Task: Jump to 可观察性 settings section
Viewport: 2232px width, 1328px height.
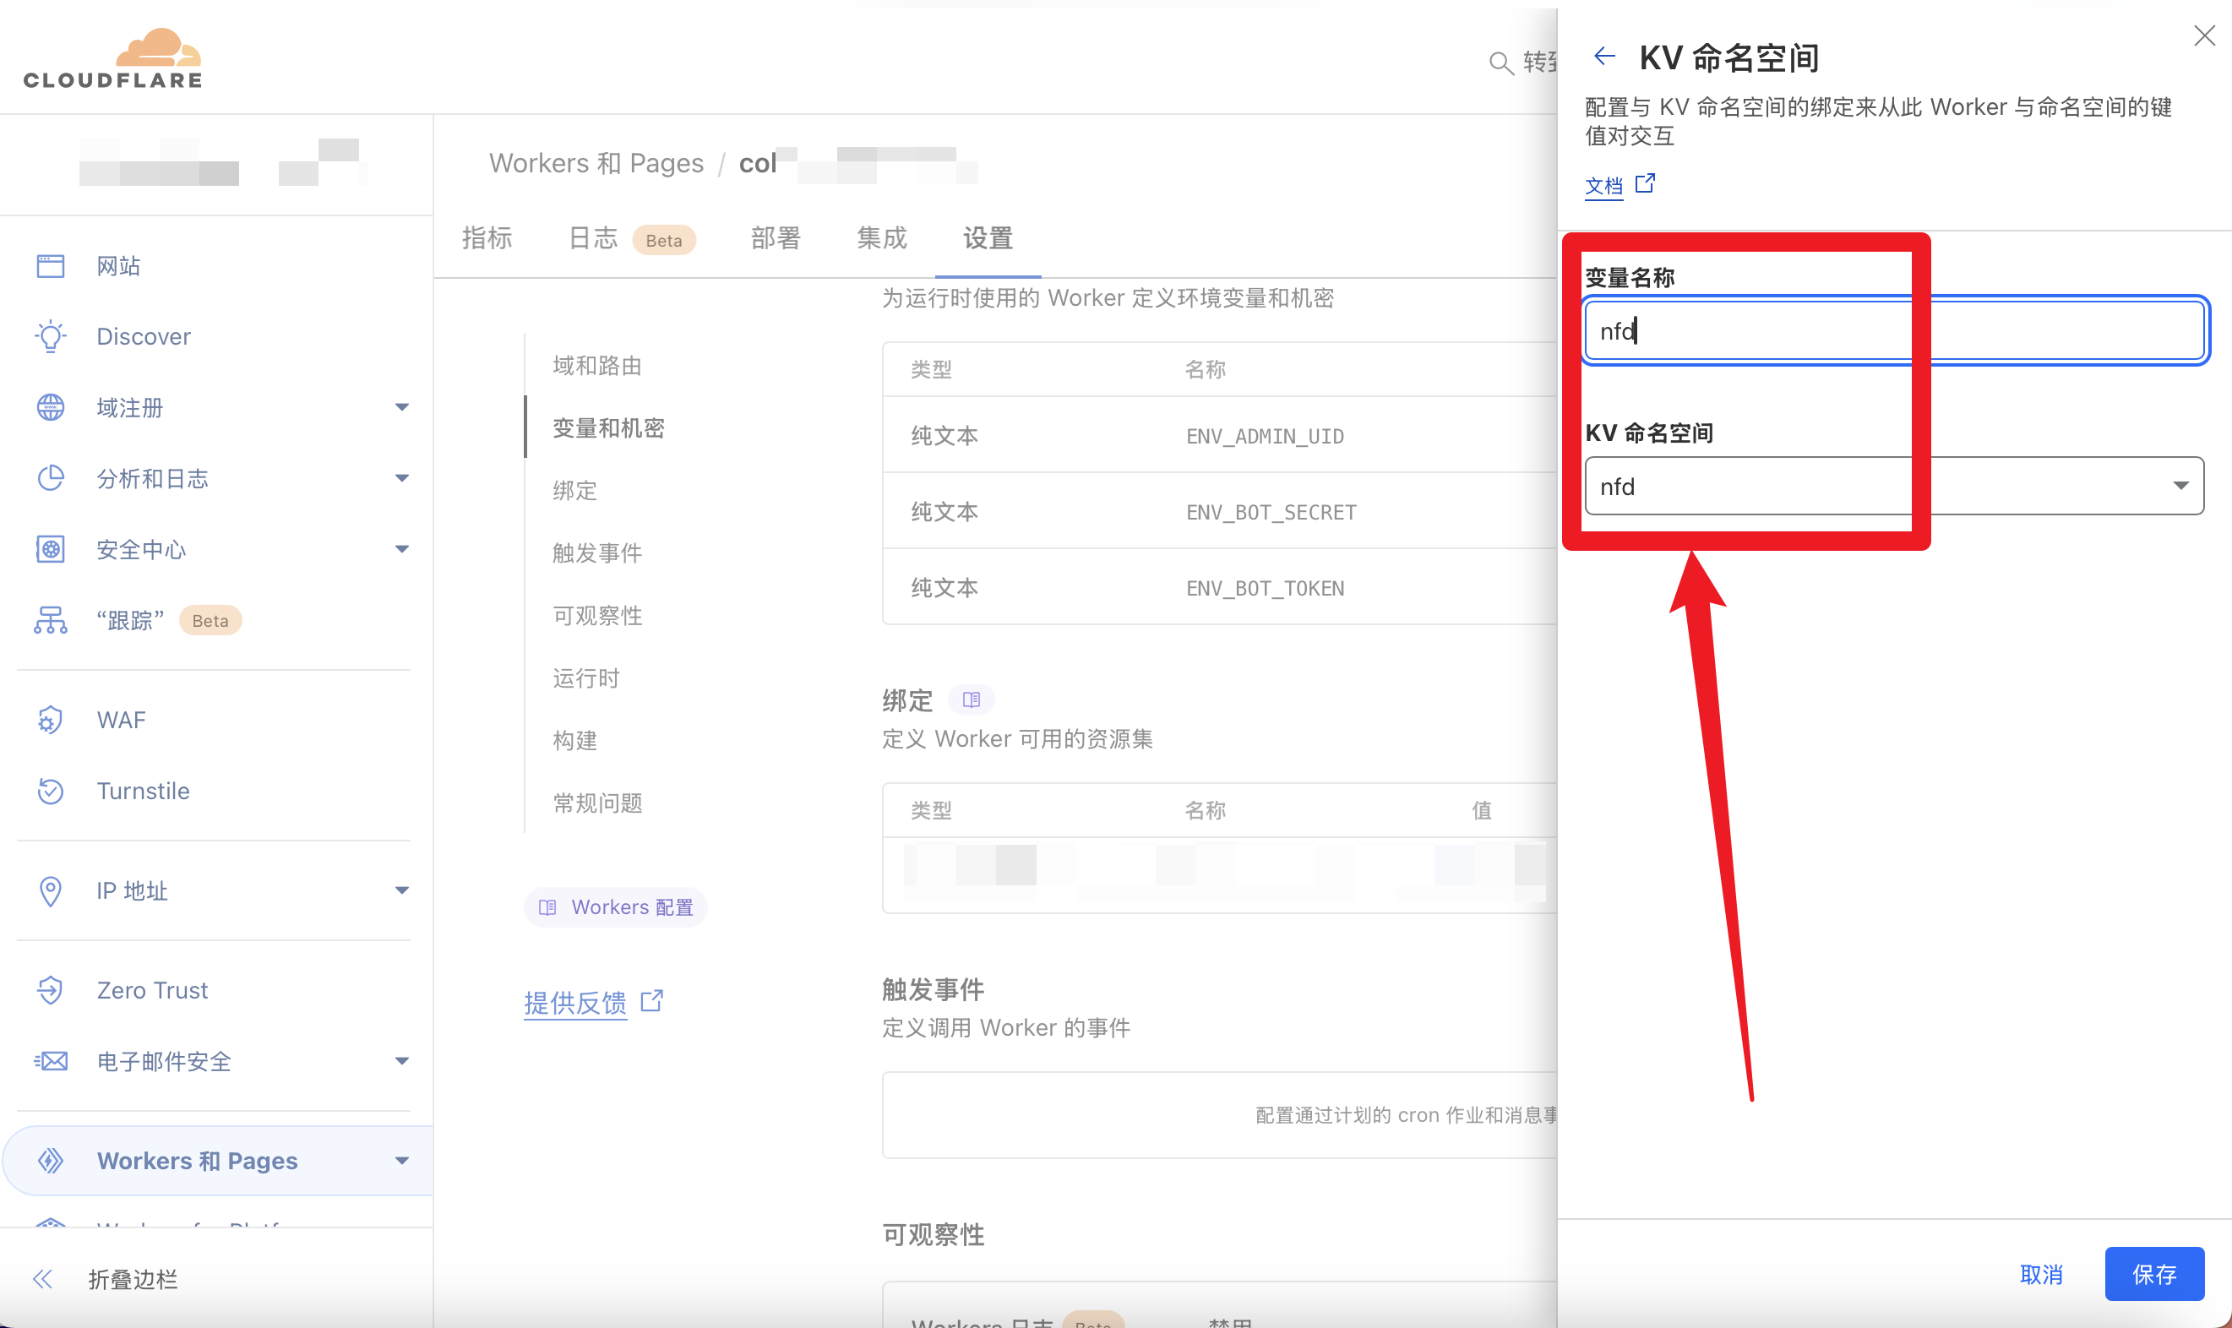Action: (x=597, y=615)
